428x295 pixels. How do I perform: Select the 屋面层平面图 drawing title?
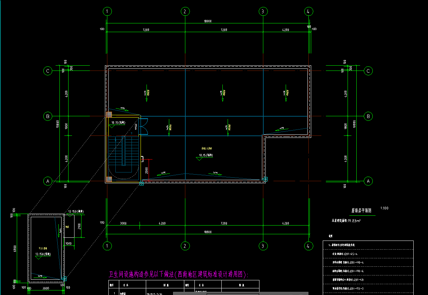pos(361,211)
